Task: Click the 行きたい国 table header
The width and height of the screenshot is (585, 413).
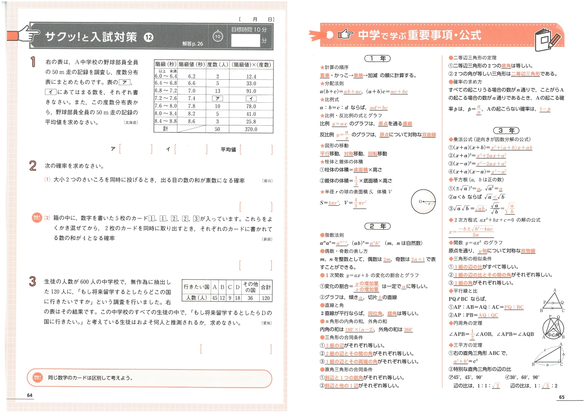Action: [x=196, y=287]
